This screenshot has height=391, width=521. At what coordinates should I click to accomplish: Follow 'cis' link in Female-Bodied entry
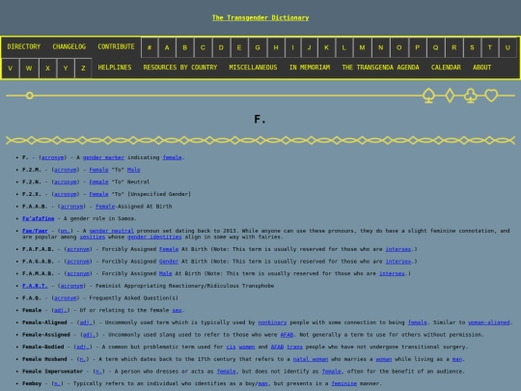[x=231, y=348]
